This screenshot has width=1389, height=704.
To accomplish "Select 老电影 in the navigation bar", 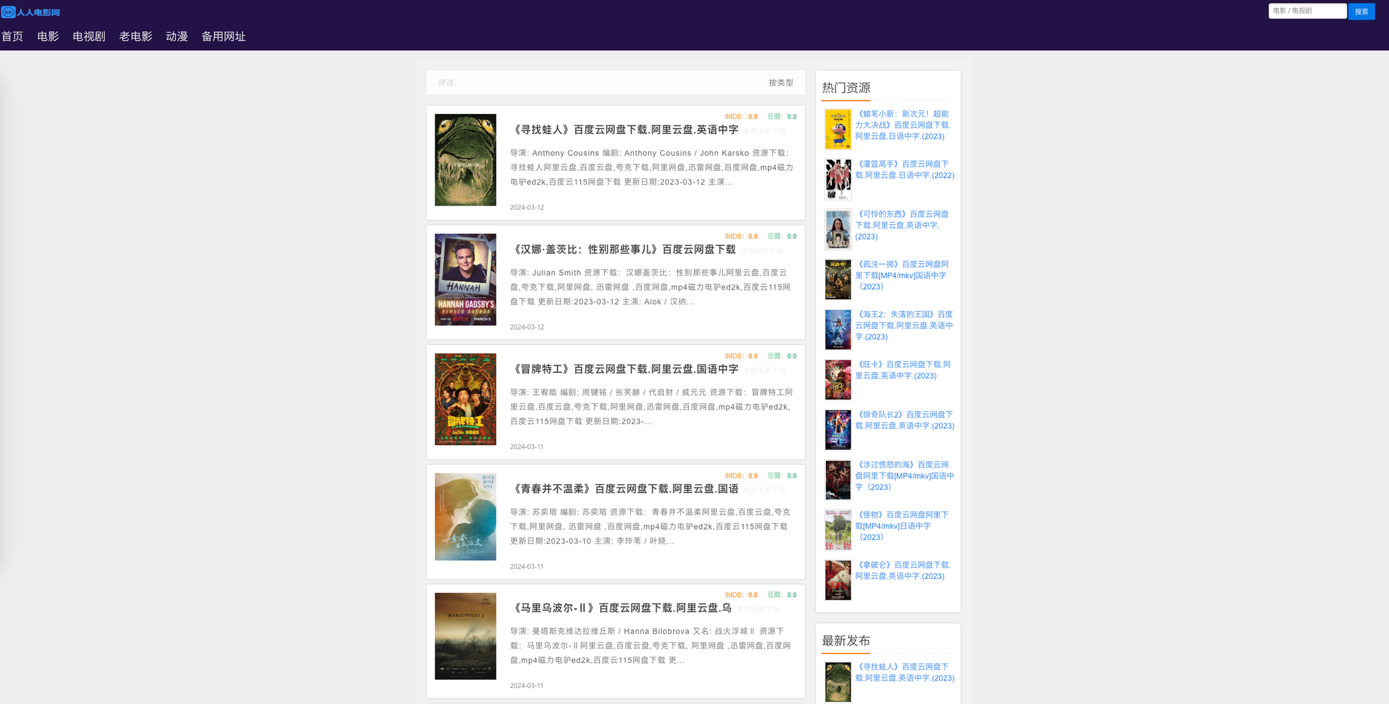I will coord(135,36).
